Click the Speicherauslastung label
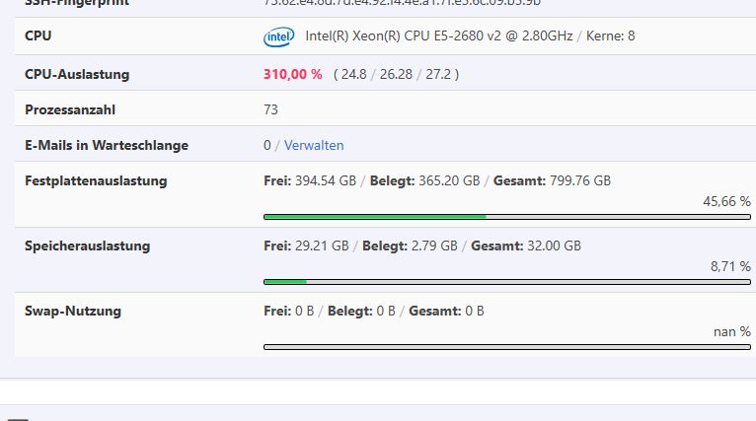Viewport: 756px width, 421px height. (88, 246)
